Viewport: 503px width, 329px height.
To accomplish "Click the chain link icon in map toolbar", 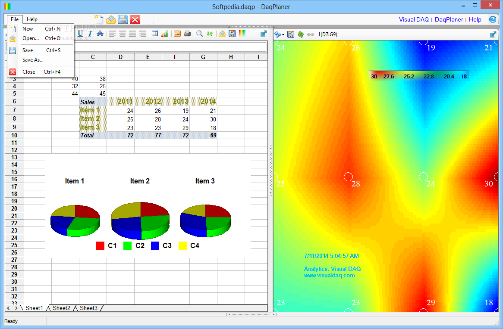I will pyautogui.click(x=311, y=34).
